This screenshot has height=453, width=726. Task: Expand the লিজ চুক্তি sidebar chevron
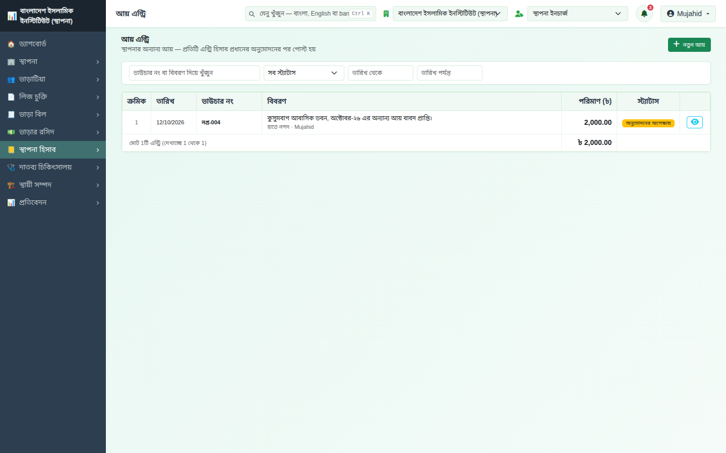tap(98, 97)
